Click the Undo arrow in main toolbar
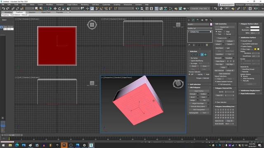 3,9
